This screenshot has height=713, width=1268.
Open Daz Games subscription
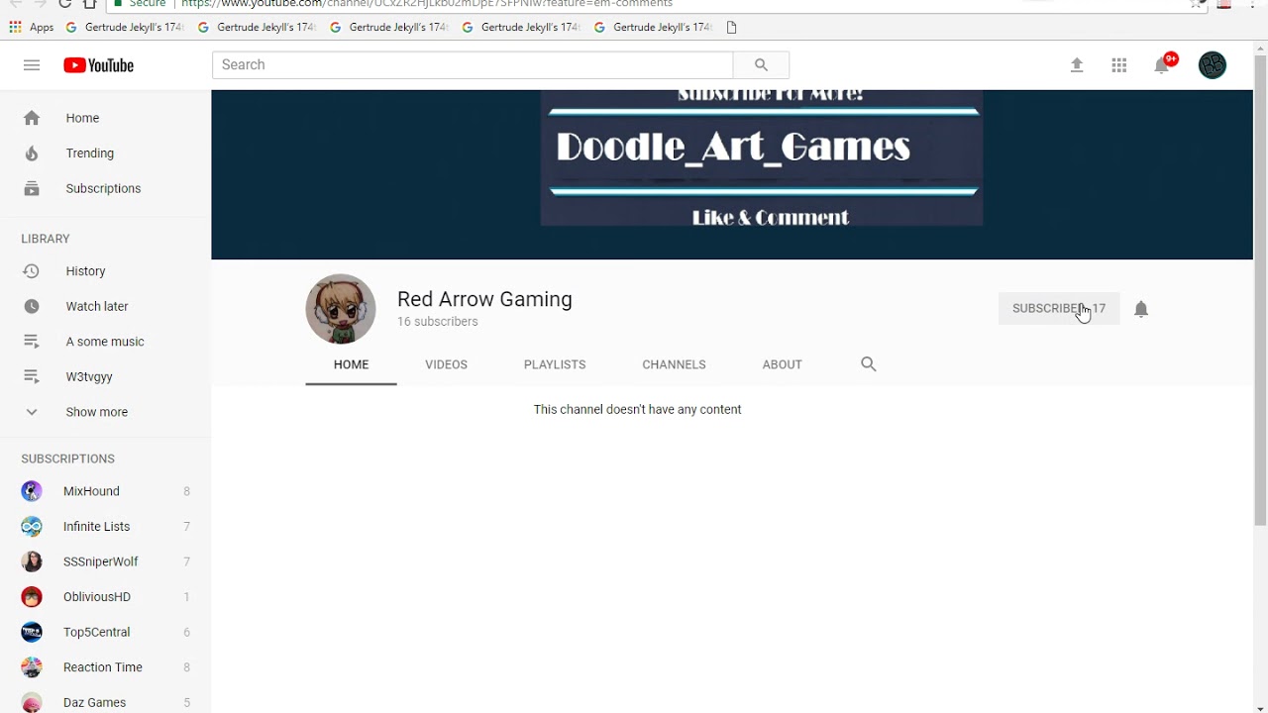(105, 702)
